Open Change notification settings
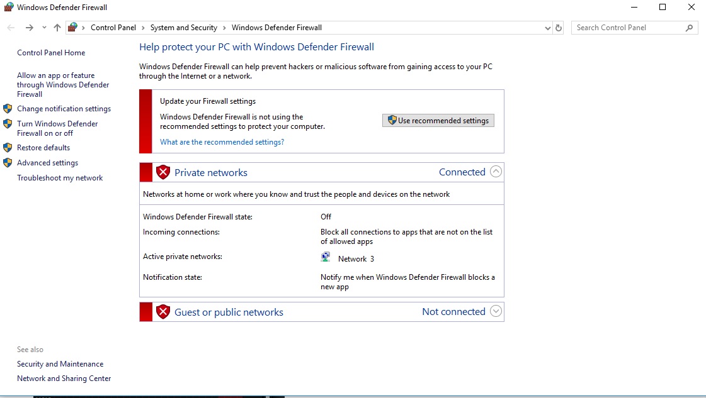 tap(64, 108)
